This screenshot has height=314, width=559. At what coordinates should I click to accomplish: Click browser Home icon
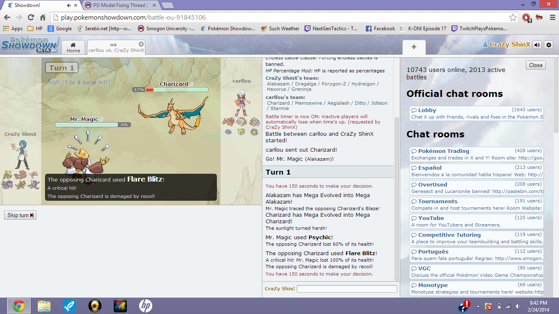click(43, 17)
